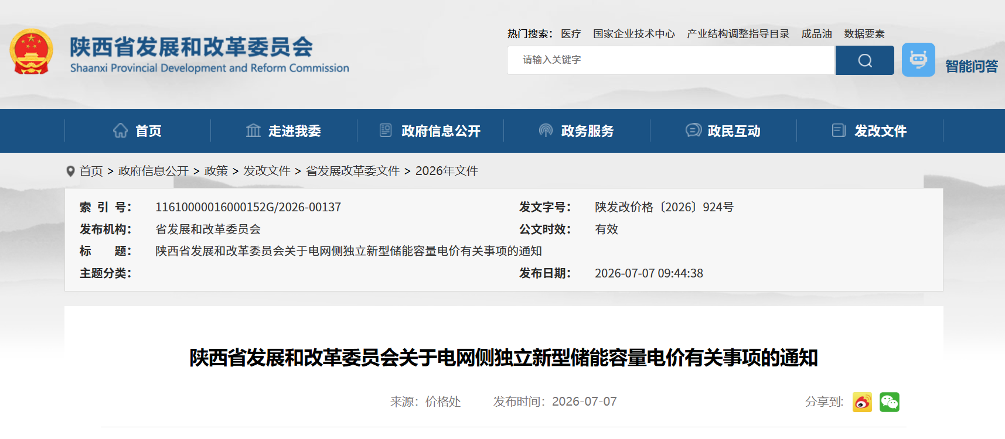Click the magnifier search button
Image resolution: width=1005 pixels, height=439 pixels.
(864, 60)
